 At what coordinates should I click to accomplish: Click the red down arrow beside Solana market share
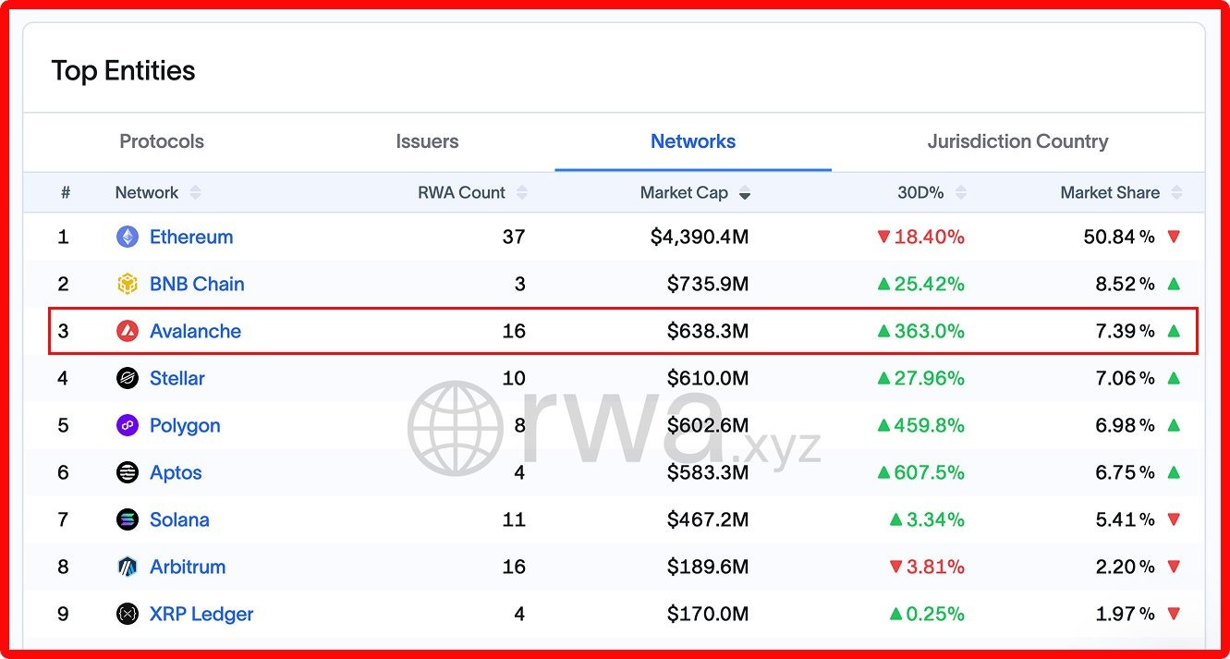tap(1174, 519)
